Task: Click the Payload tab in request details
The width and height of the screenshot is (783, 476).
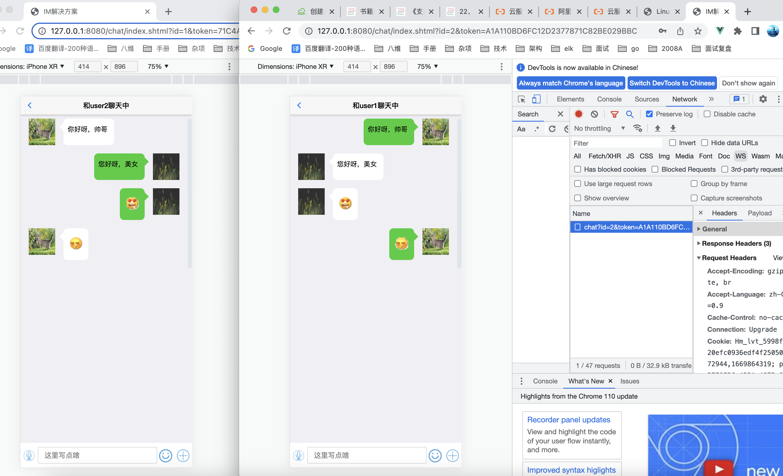Action: [760, 213]
